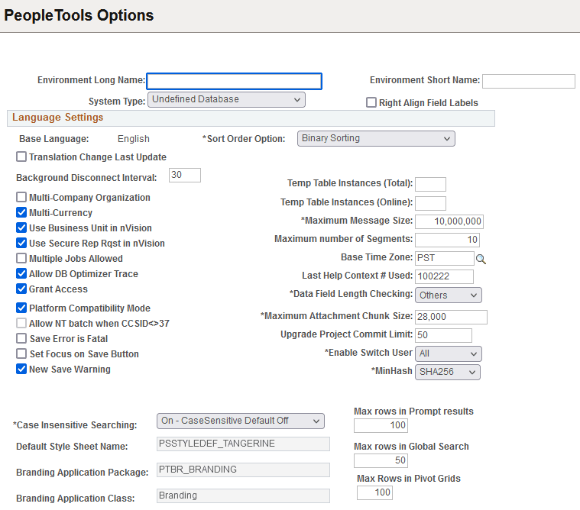The width and height of the screenshot is (580, 510).
Task: Open the Base Time Zone lookup magnifier
Action: pyautogui.click(x=481, y=259)
